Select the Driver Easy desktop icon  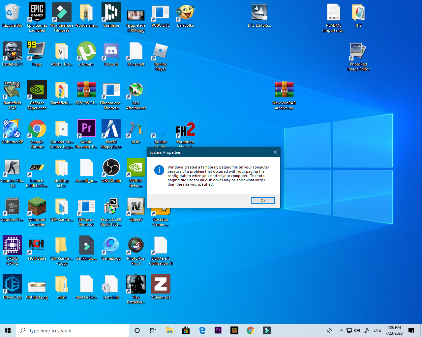12,287
